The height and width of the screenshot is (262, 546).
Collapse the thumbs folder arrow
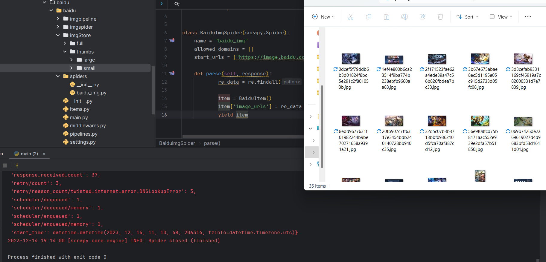65,52
